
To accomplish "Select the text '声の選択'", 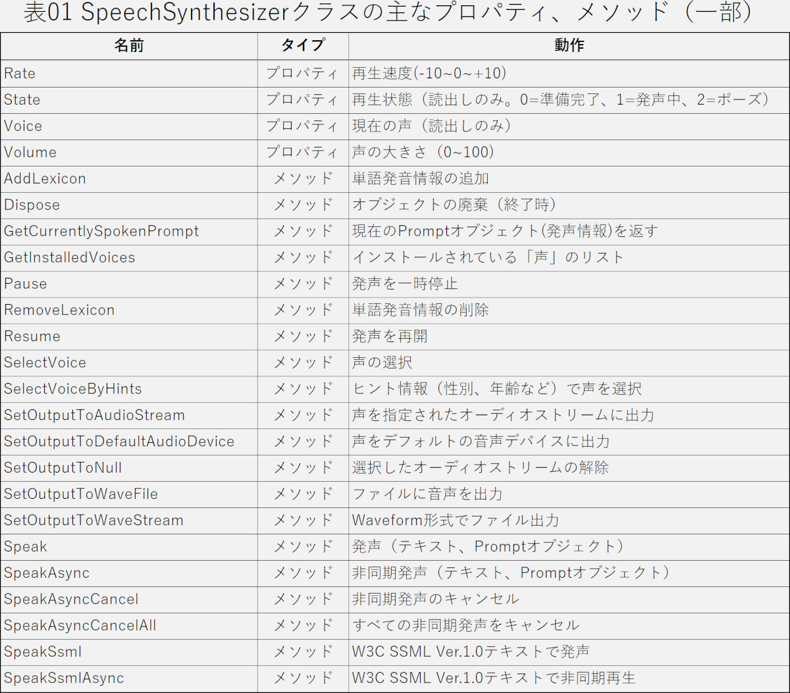I will (382, 363).
